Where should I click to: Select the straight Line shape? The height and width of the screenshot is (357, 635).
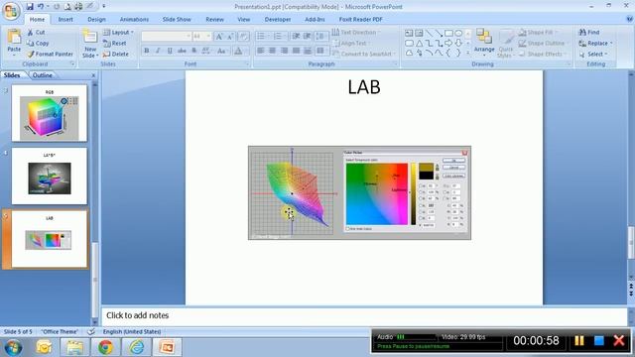point(429,33)
